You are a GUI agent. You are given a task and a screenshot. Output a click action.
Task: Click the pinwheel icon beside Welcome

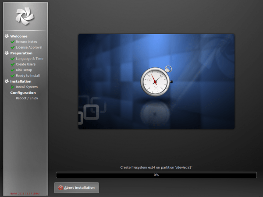click(x=7, y=36)
